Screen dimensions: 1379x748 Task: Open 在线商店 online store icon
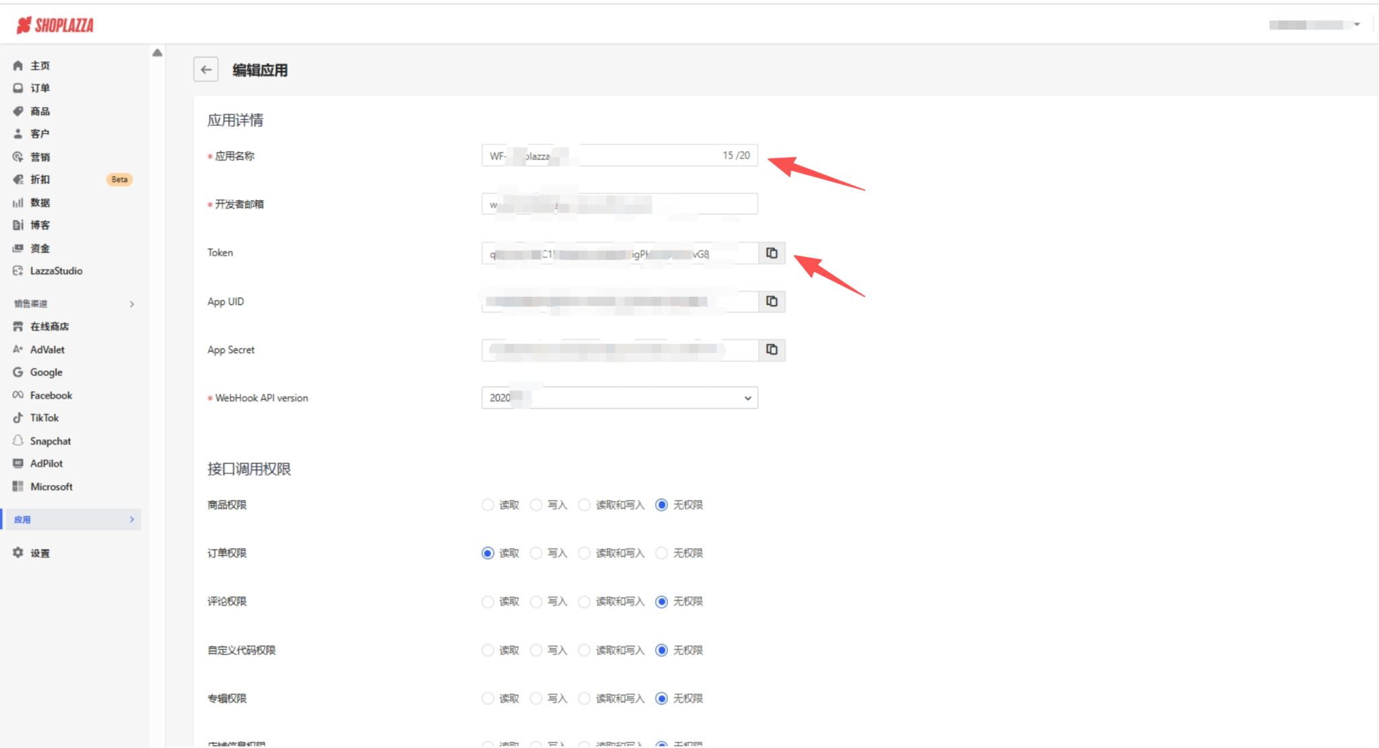click(x=18, y=327)
